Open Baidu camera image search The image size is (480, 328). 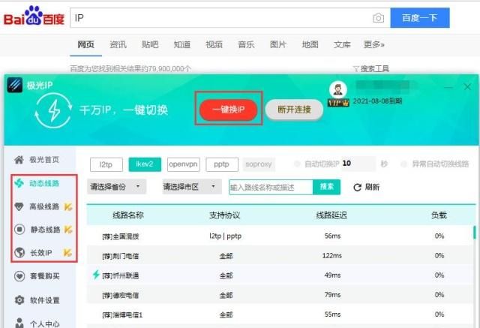(x=378, y=18)
